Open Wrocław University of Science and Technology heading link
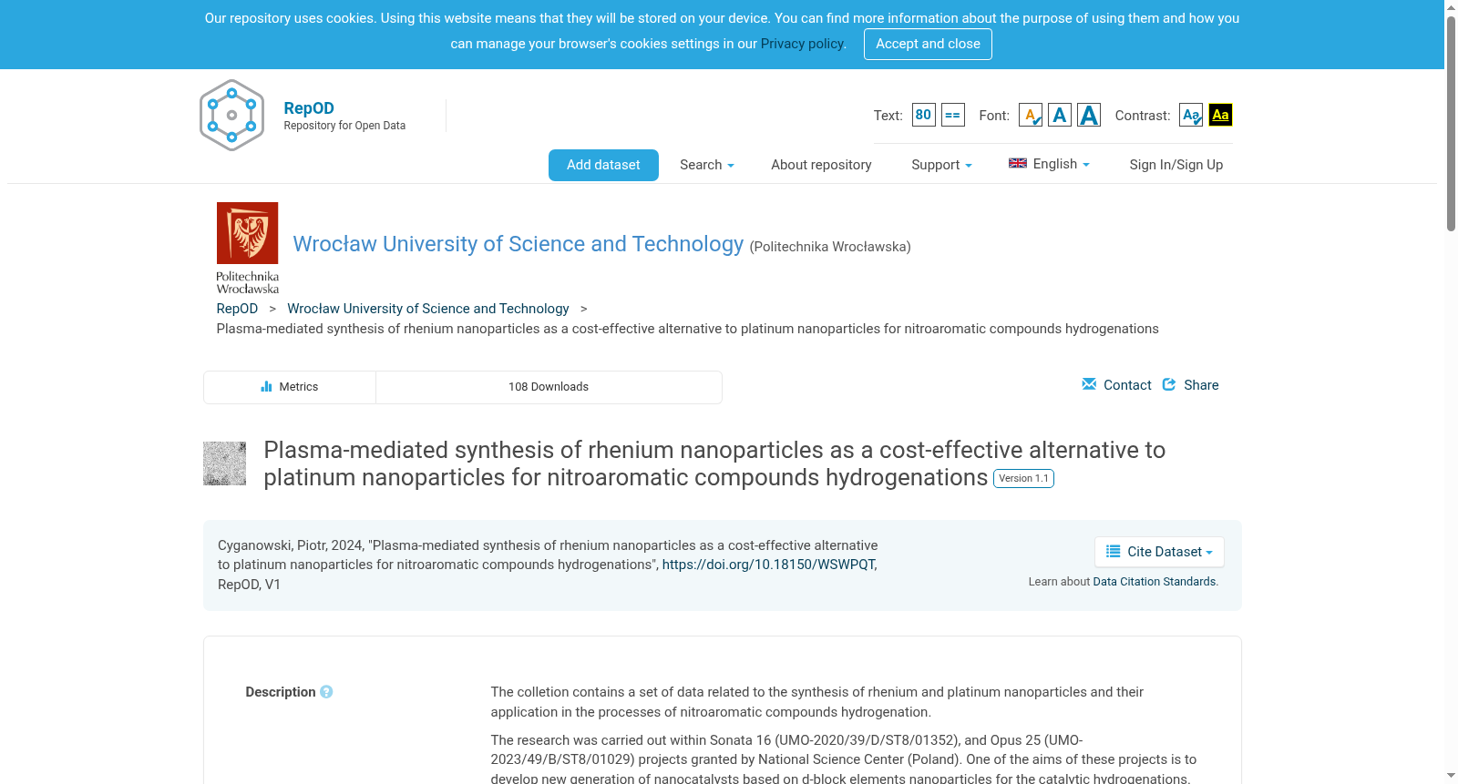 (x=519, y=244)
